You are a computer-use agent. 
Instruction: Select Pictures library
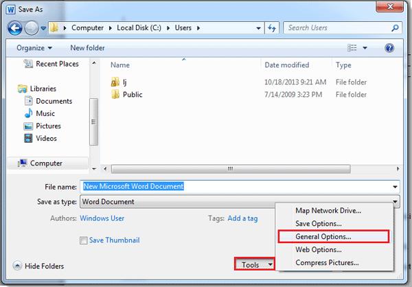(x=43, y=126)
